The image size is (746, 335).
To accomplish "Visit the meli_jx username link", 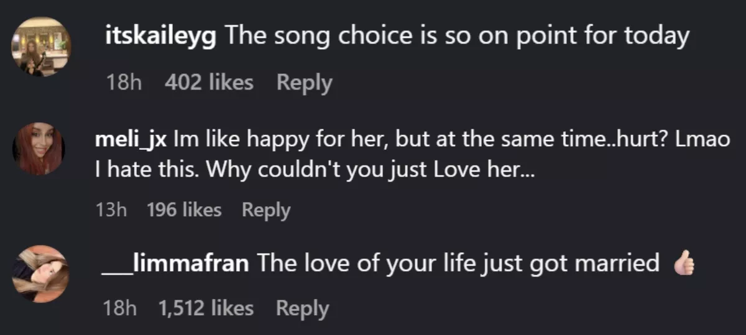I will tap(131, 139).
